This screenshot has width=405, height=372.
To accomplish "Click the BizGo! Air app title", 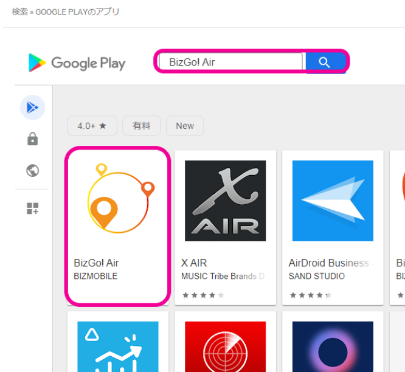I will 96,263.
